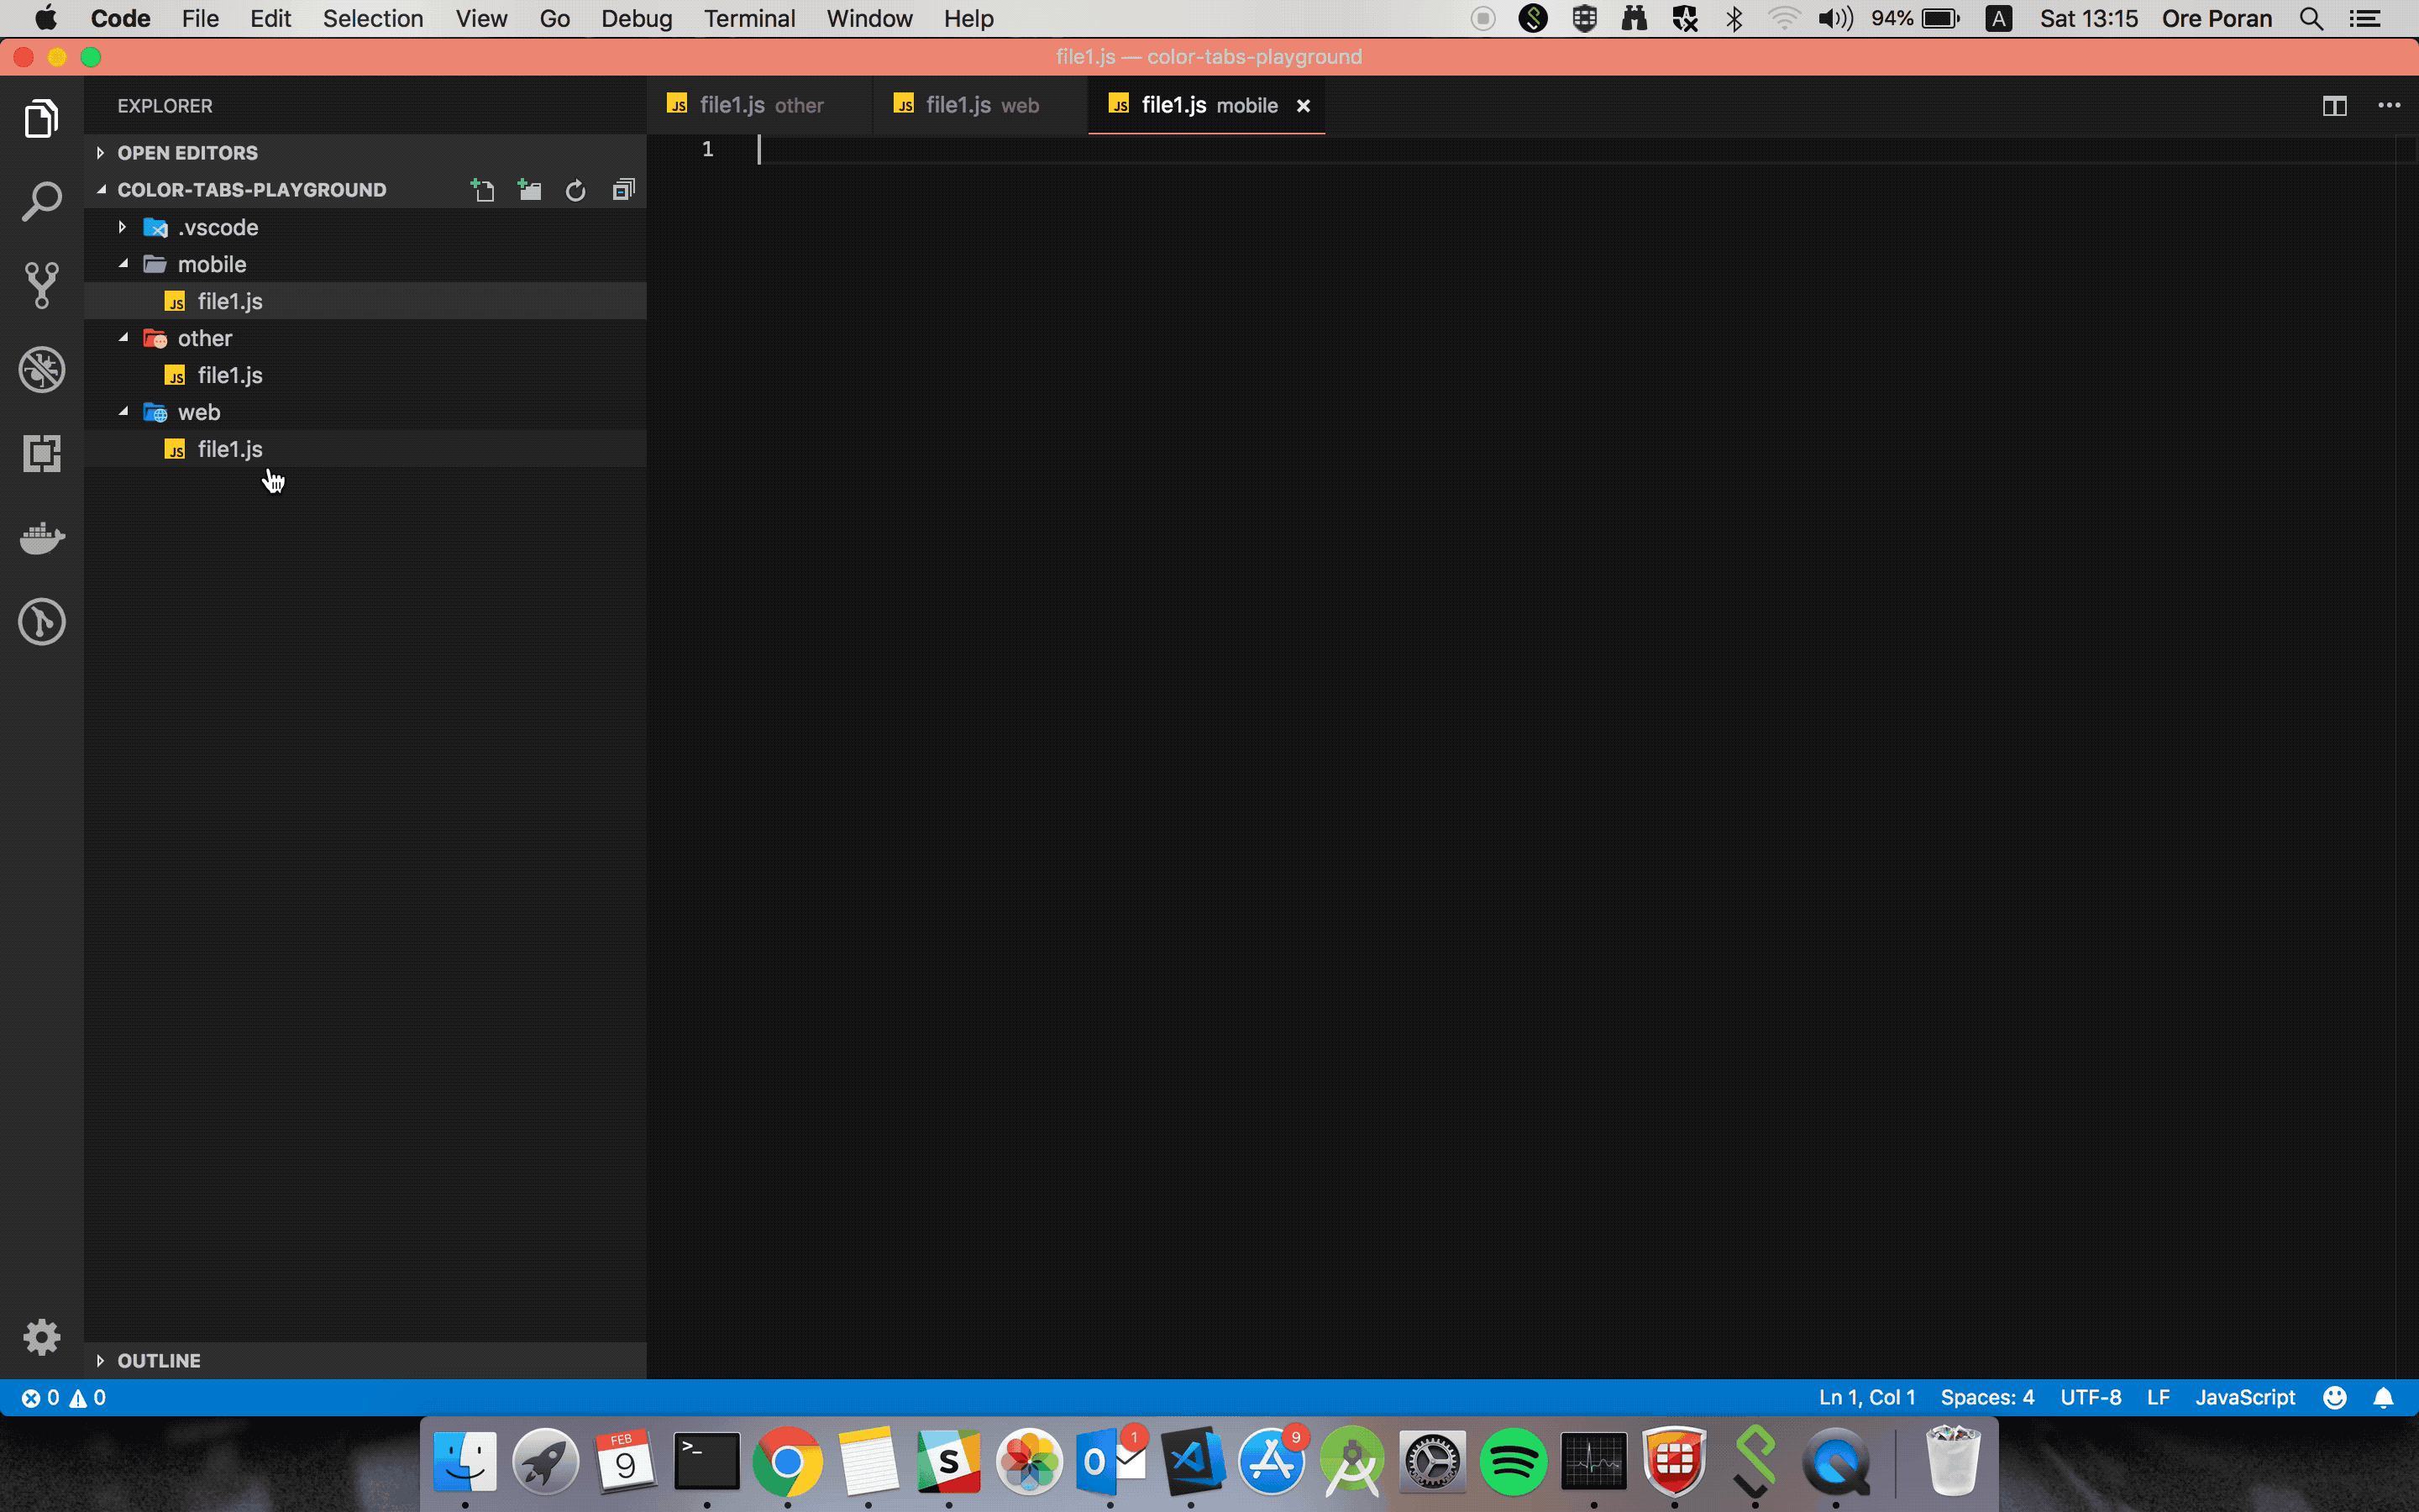
Task: Switch to the file1.js web tab
Action: click(980, 106)
